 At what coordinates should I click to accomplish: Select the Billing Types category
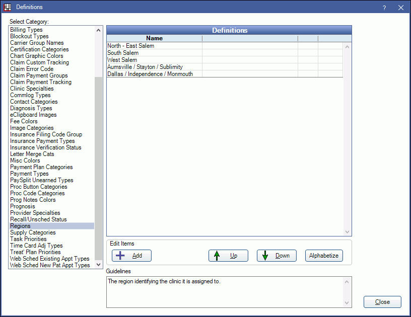coord(52,30)
